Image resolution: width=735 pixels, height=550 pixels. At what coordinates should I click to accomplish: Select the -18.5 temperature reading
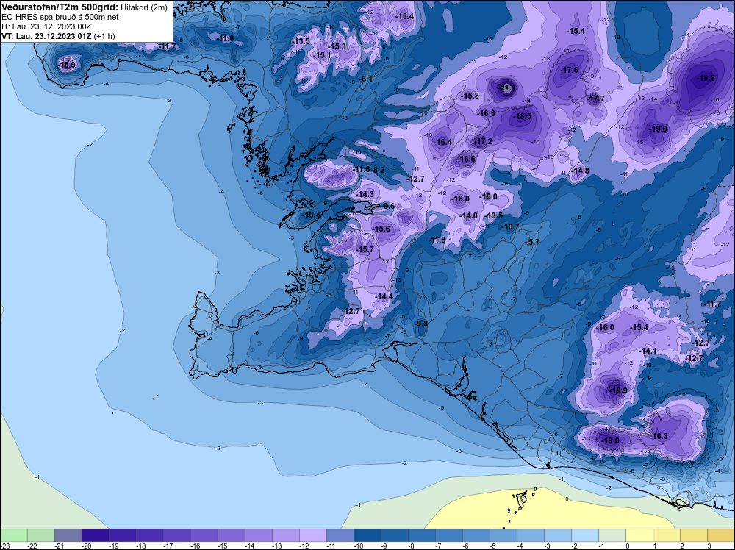(522, 116)
